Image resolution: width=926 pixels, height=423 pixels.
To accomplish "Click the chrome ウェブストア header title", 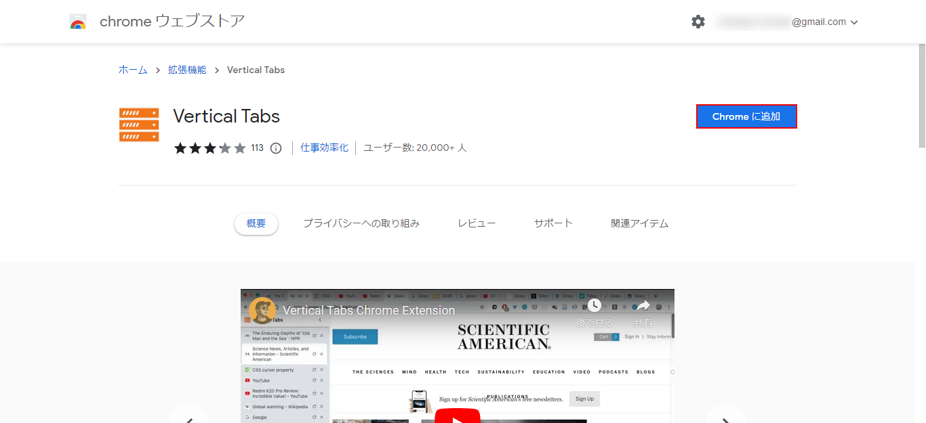I will [x=172, y=22].
